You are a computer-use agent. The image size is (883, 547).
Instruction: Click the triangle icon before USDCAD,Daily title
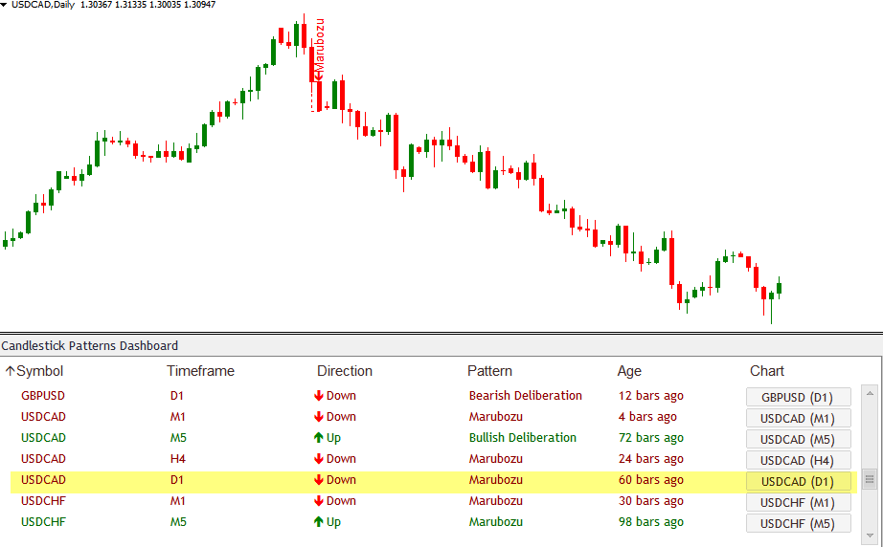click(5, 5)
